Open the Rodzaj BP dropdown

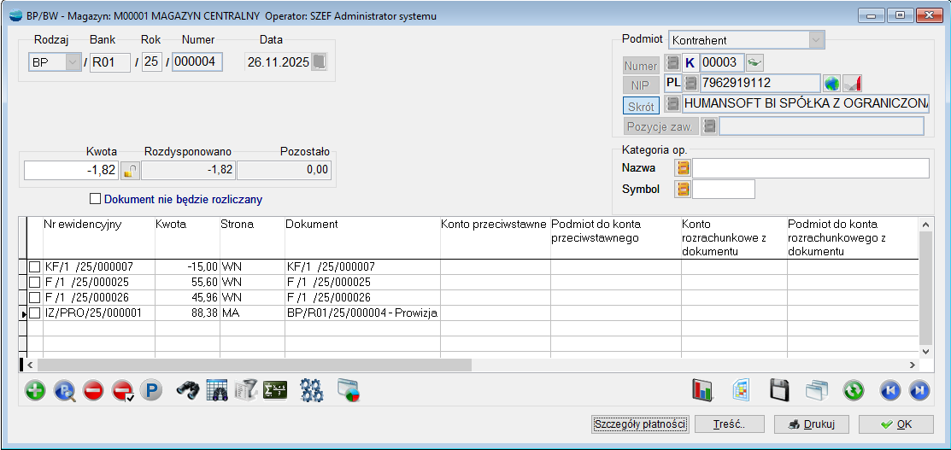pos(73,62)
